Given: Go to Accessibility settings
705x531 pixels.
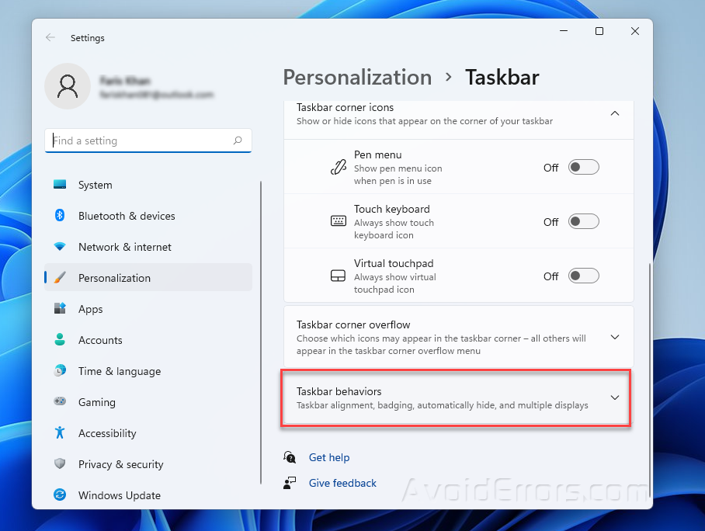Looking at the screenshot, I should coord(148,433).
